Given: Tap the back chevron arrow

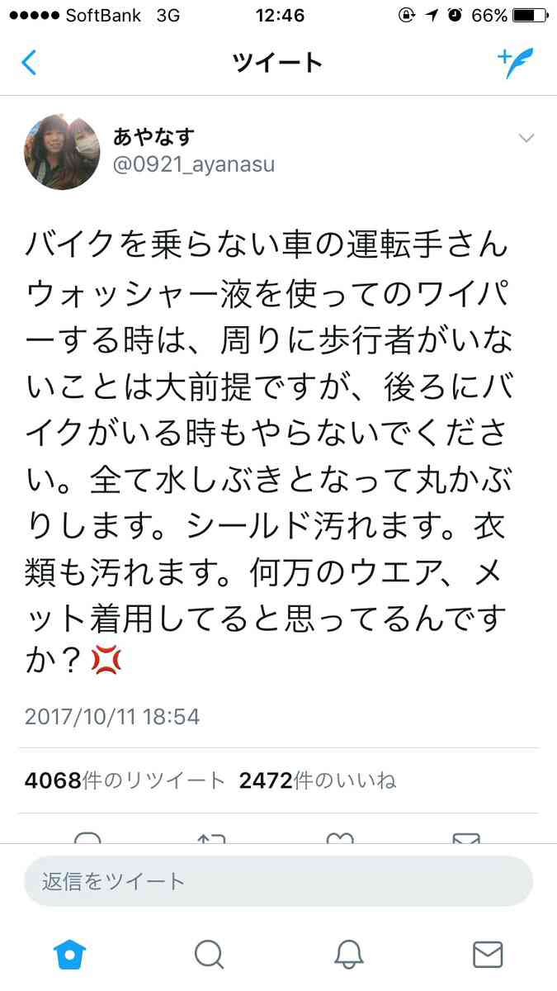Looking at the screenshot, I should pos(29,63).
